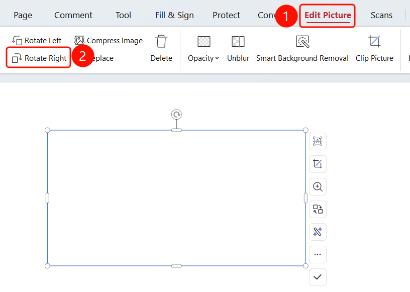Go to the Tool tab
This screenshot has width=410, height=292.
123,15
